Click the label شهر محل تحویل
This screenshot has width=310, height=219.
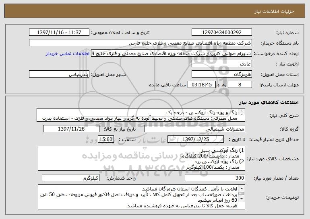point(108,74)
